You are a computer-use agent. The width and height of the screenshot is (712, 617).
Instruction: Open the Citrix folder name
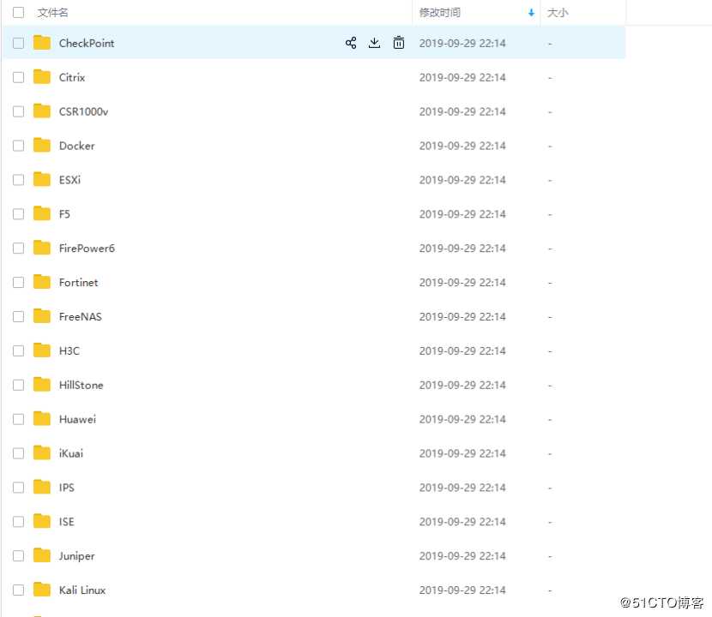pos(72,77)
